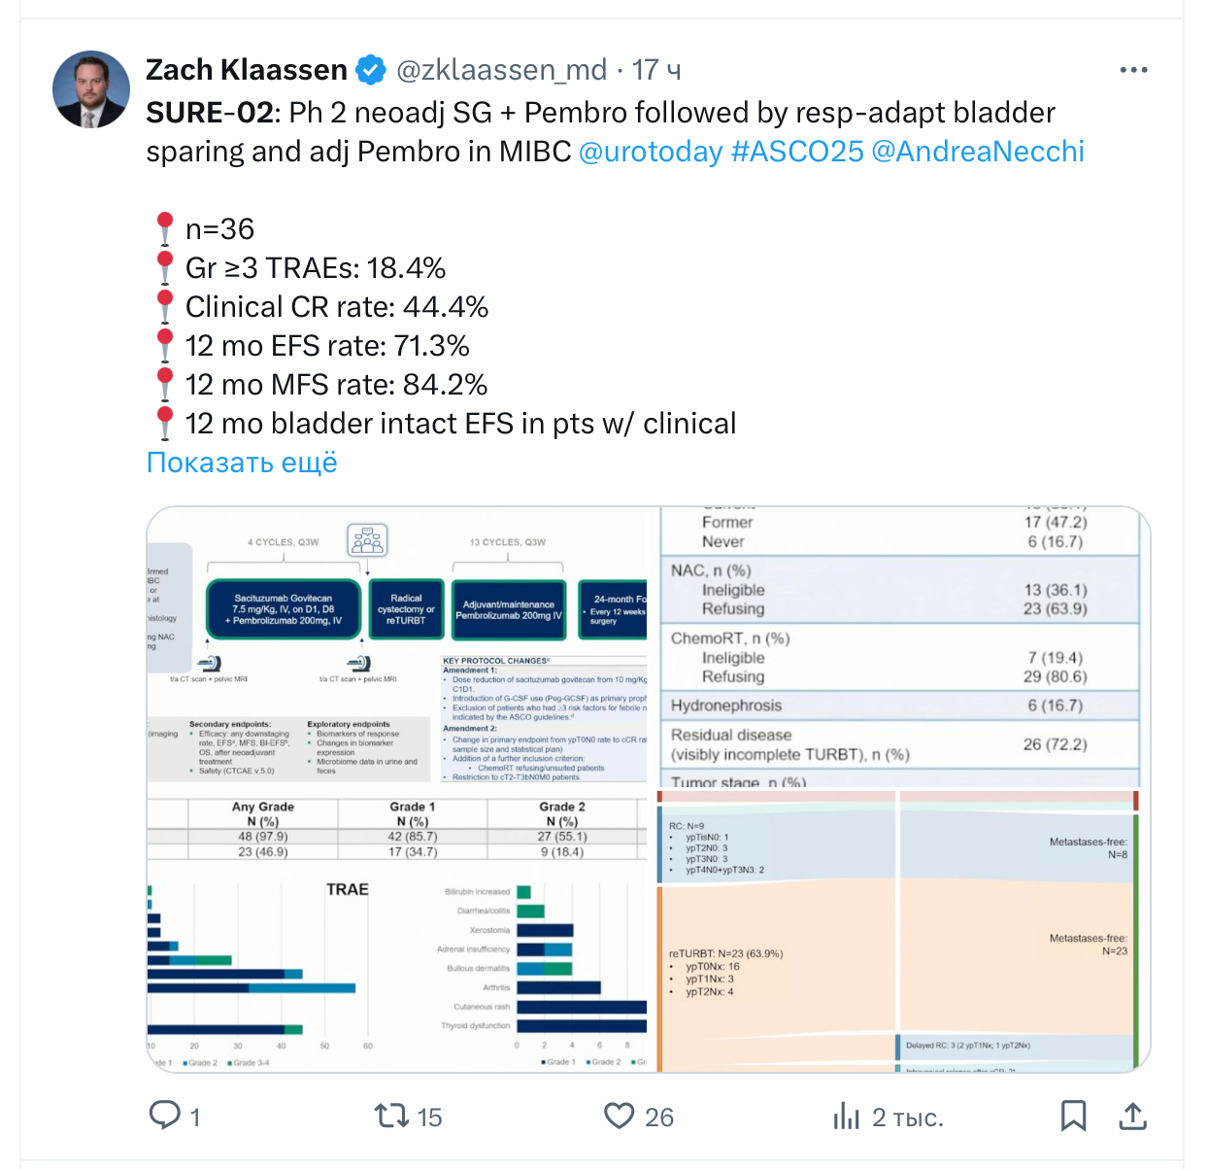
Task: Open the patient characteristics table image
Action: click(x=902, y=647)
